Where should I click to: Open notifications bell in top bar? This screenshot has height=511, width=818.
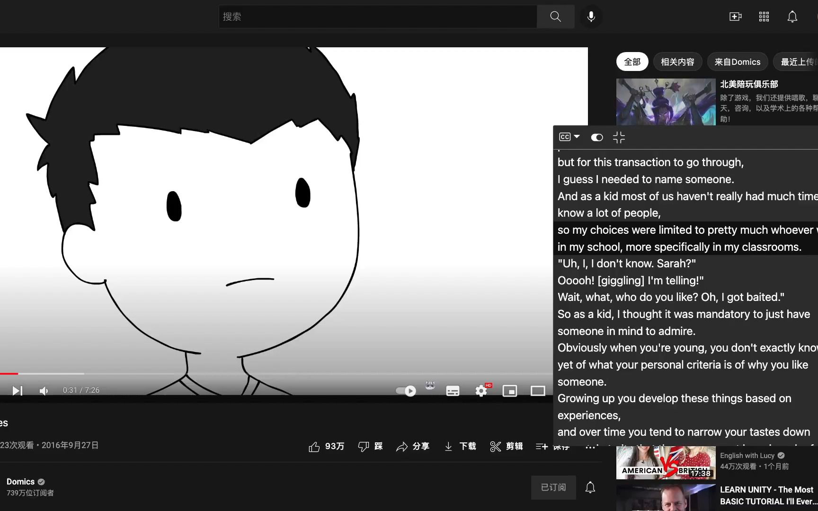click(792, 17)
